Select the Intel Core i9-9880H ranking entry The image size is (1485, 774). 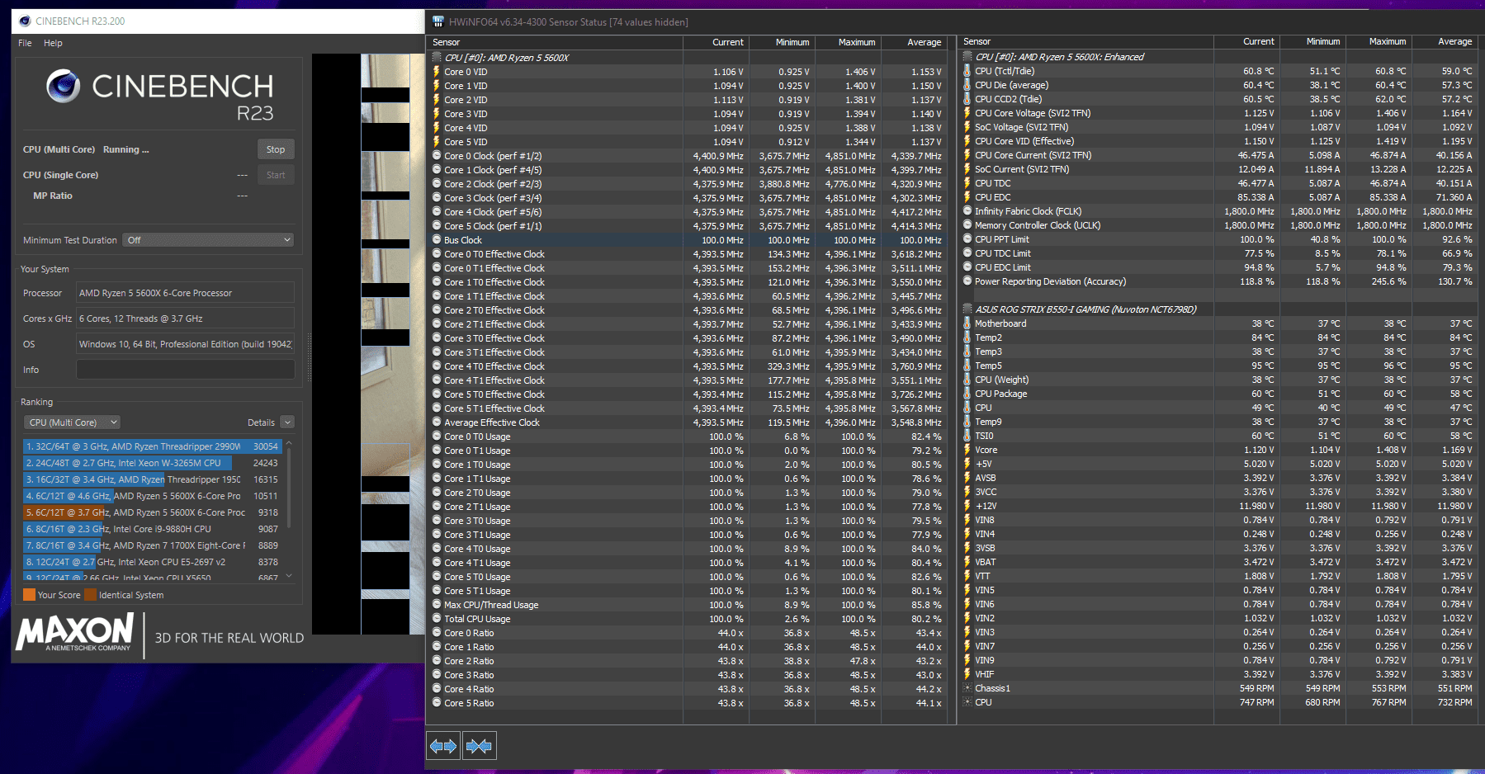153,529
